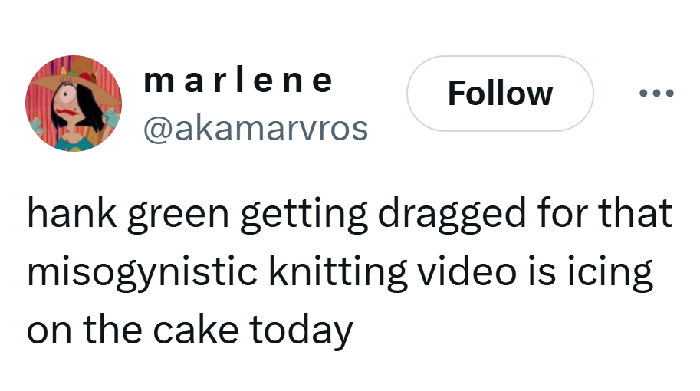Open the three-dot more options menu
700x391 pixels.
coord(656,94)
